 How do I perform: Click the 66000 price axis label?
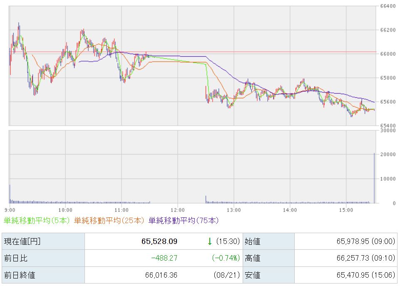[388, 54]
